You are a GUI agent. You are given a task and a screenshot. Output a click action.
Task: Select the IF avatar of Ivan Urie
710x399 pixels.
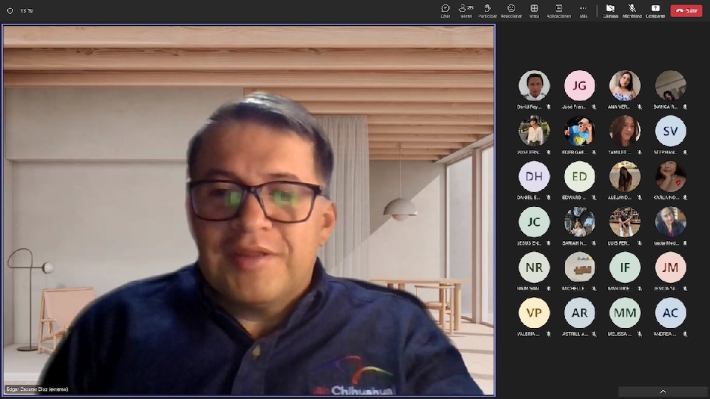pos(625,267)
